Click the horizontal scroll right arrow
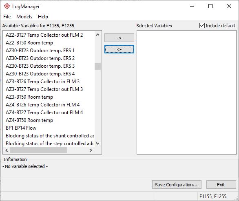The height and width of the screenshot is (201, 239). click(91, 150)
